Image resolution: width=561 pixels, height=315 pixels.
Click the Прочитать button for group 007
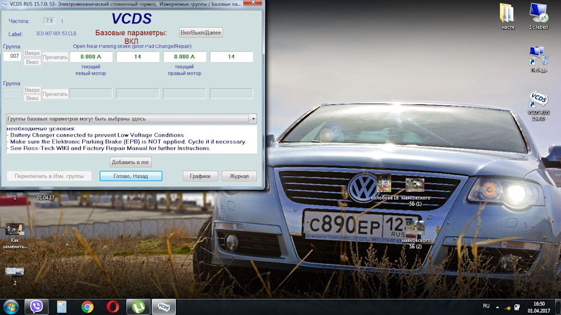56,57
